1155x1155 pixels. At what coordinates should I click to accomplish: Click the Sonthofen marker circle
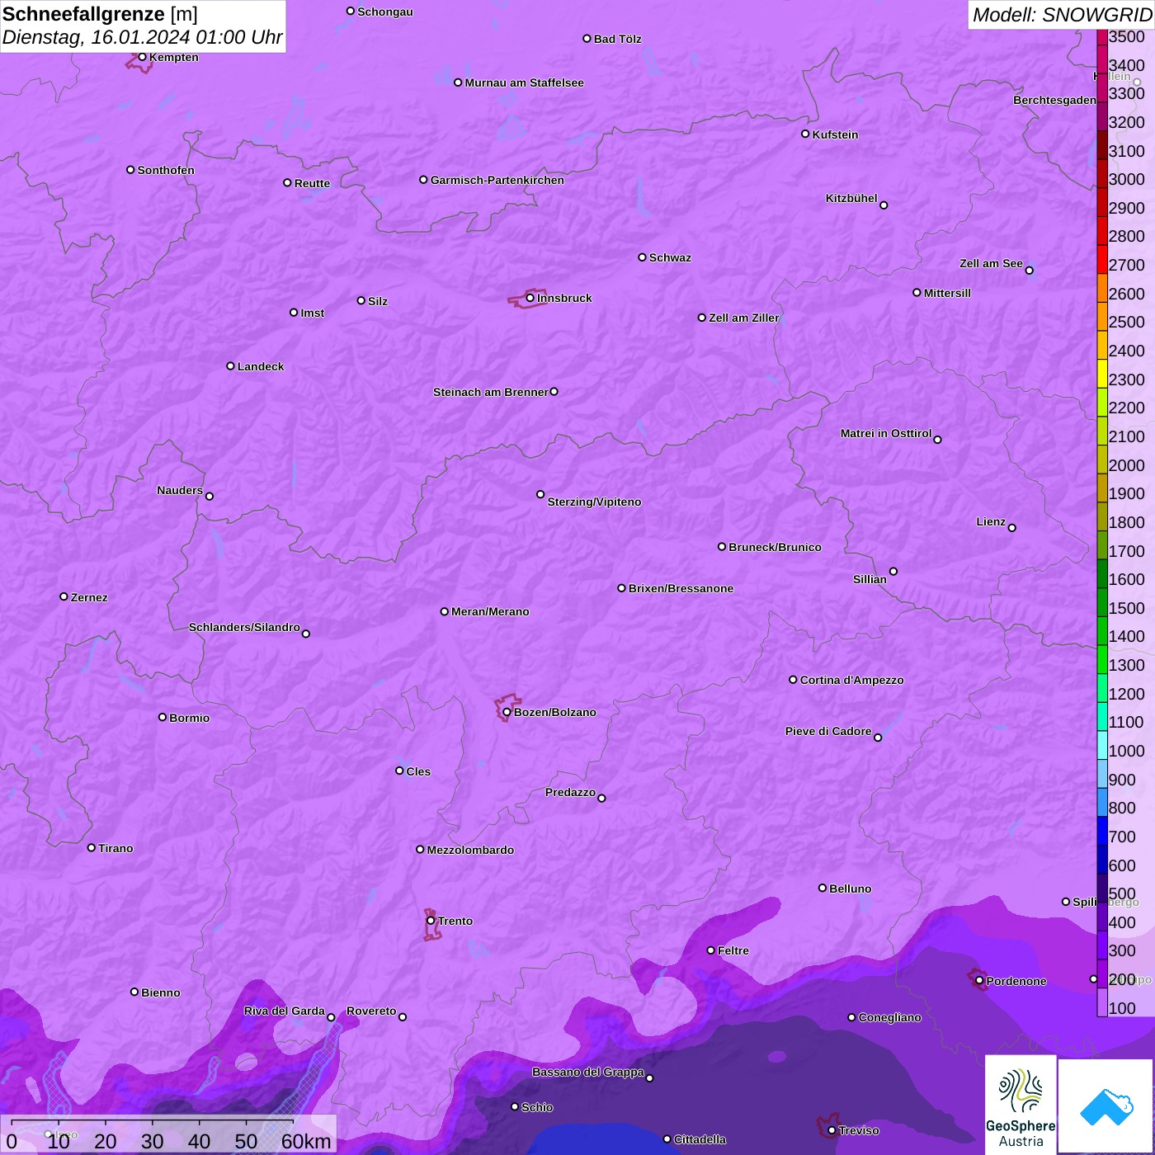130,170
